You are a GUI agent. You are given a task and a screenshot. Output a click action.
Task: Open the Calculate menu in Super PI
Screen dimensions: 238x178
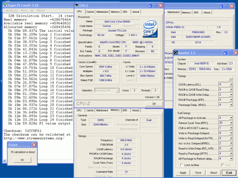11,10
